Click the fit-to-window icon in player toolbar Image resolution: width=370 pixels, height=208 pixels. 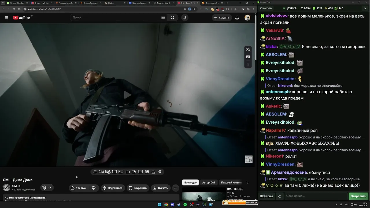121,172
